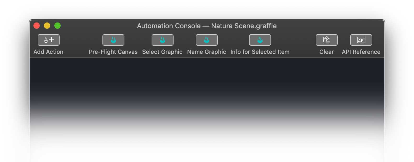Click the "Name Graphic" text label
414x162 pixels.
[x=206, y=52]
